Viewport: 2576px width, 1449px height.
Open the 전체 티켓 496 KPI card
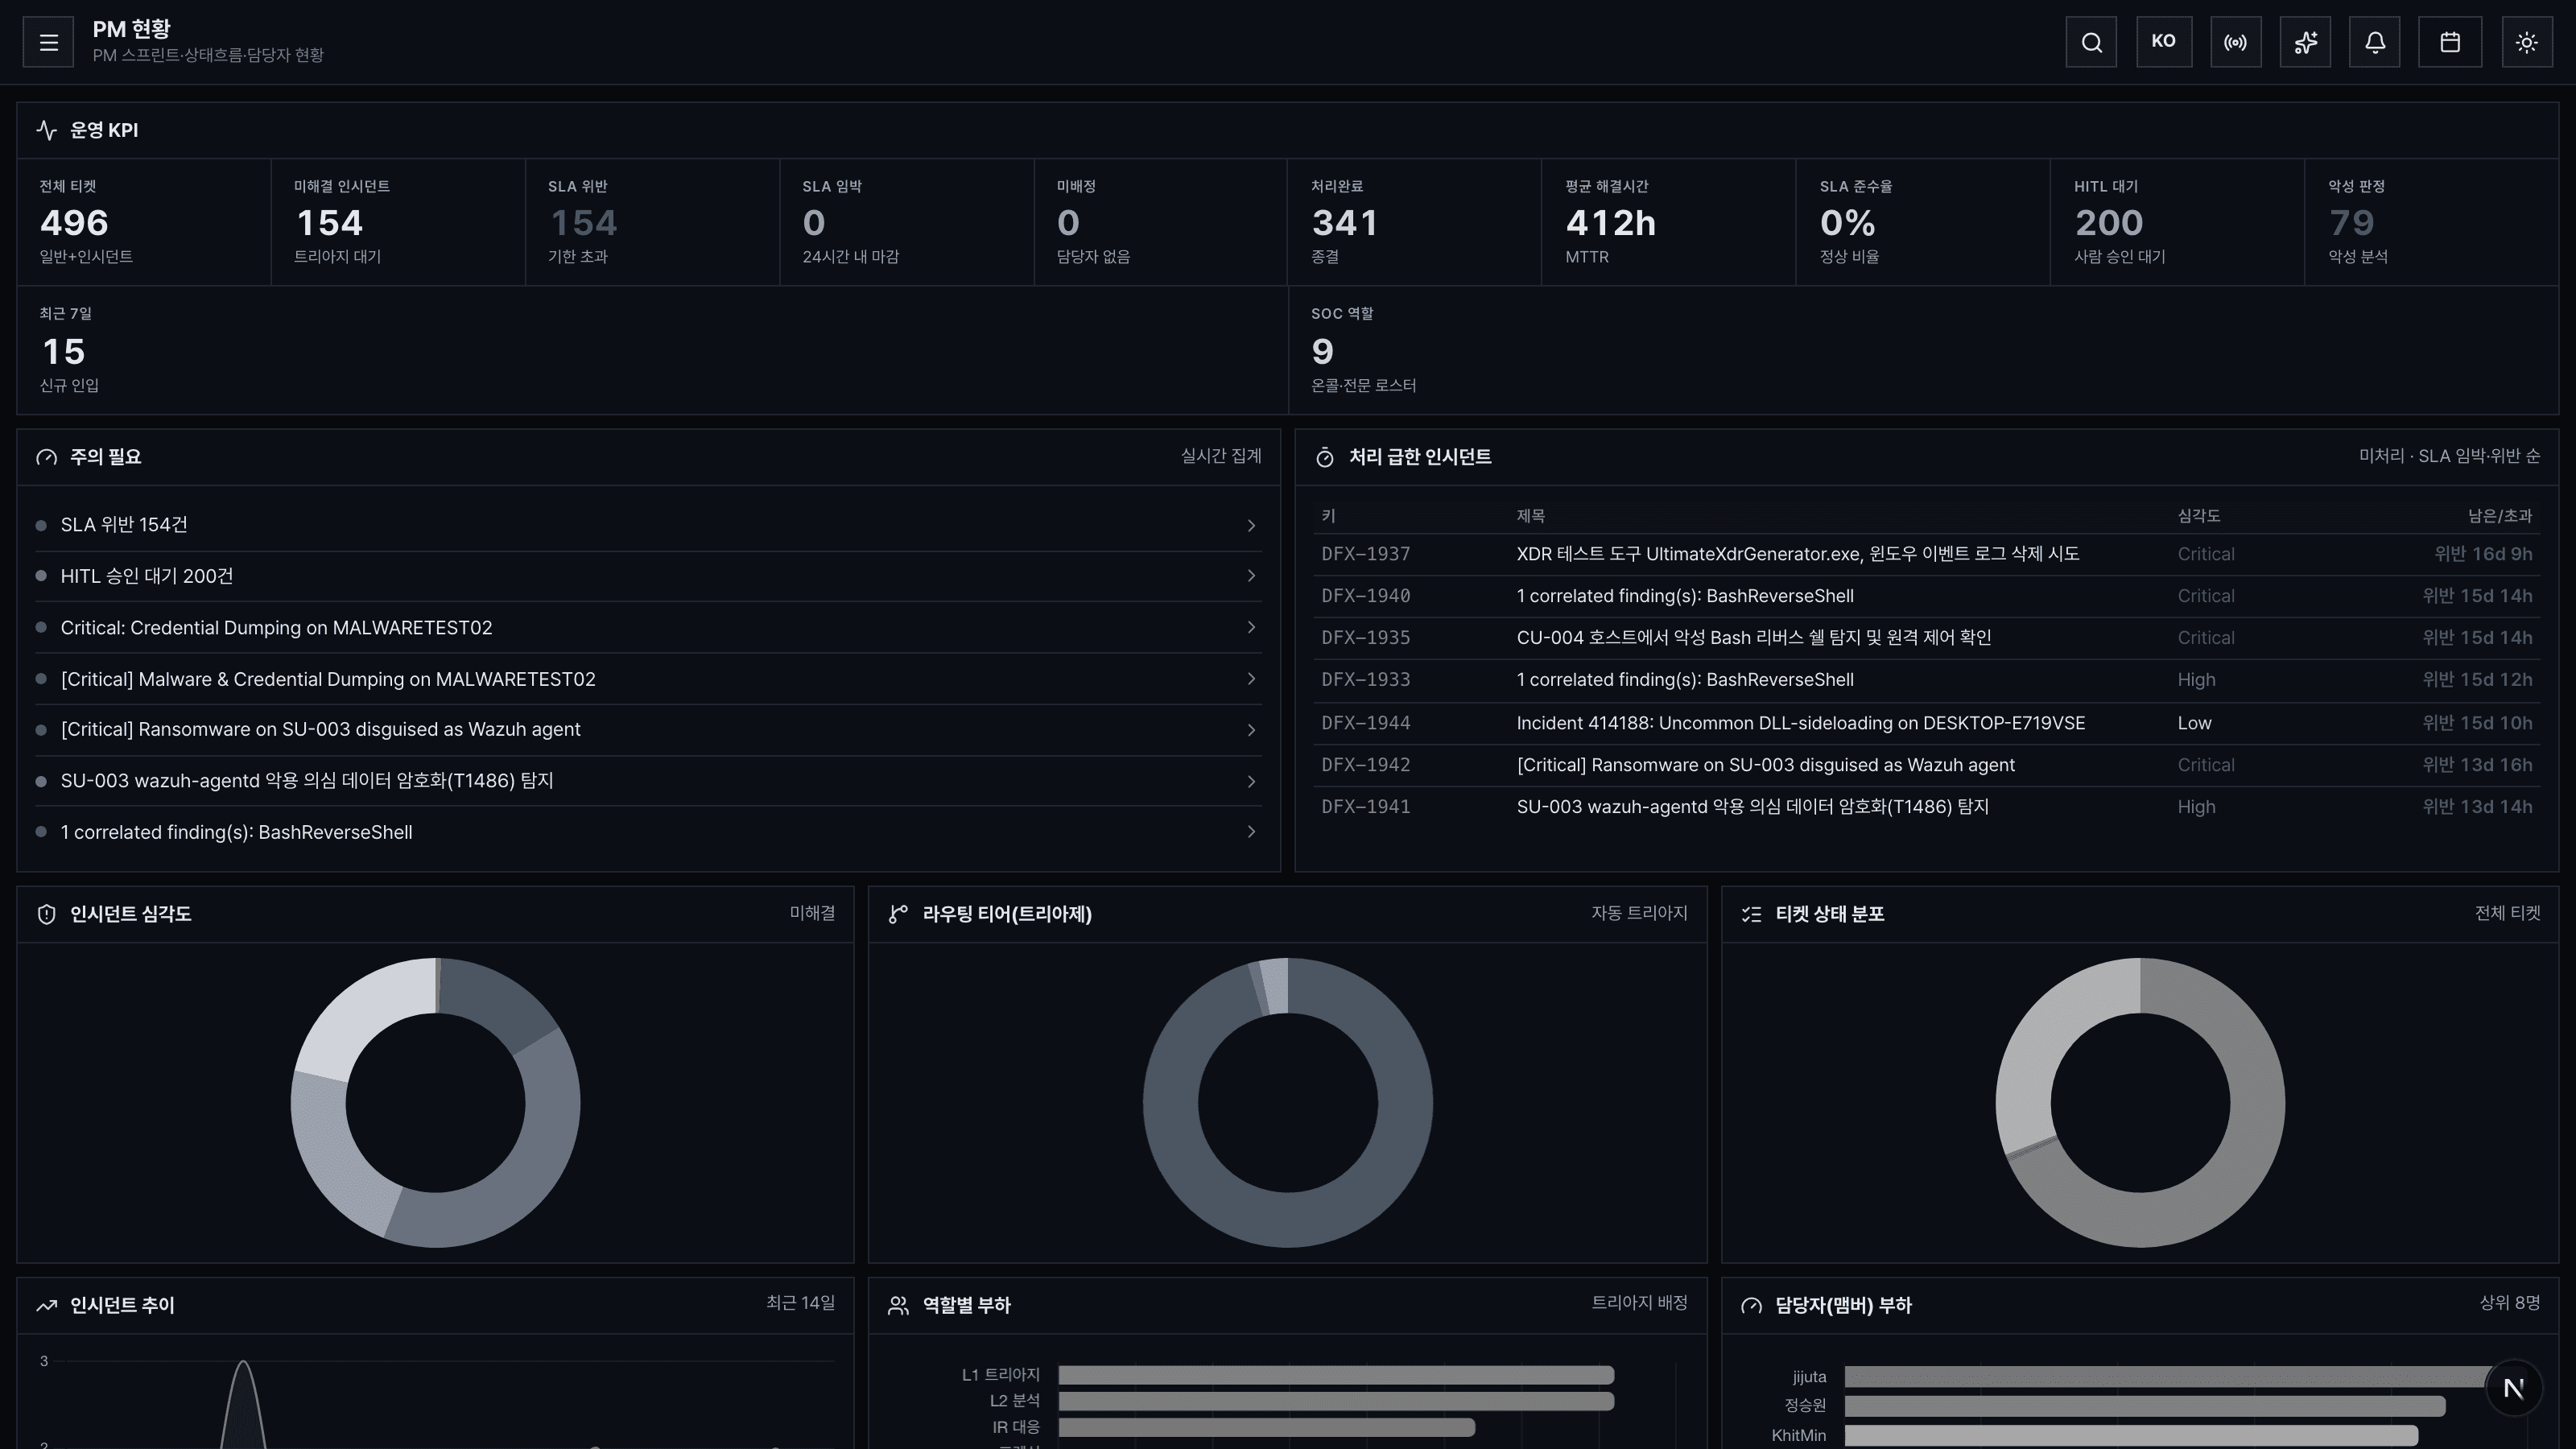coord(144,222)
